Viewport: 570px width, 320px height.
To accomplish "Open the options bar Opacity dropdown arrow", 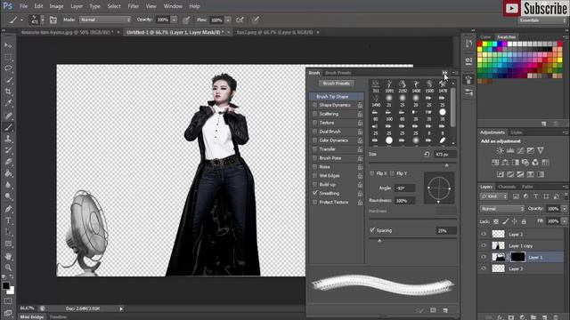I will pyautogui.click(x=175, y=20).
